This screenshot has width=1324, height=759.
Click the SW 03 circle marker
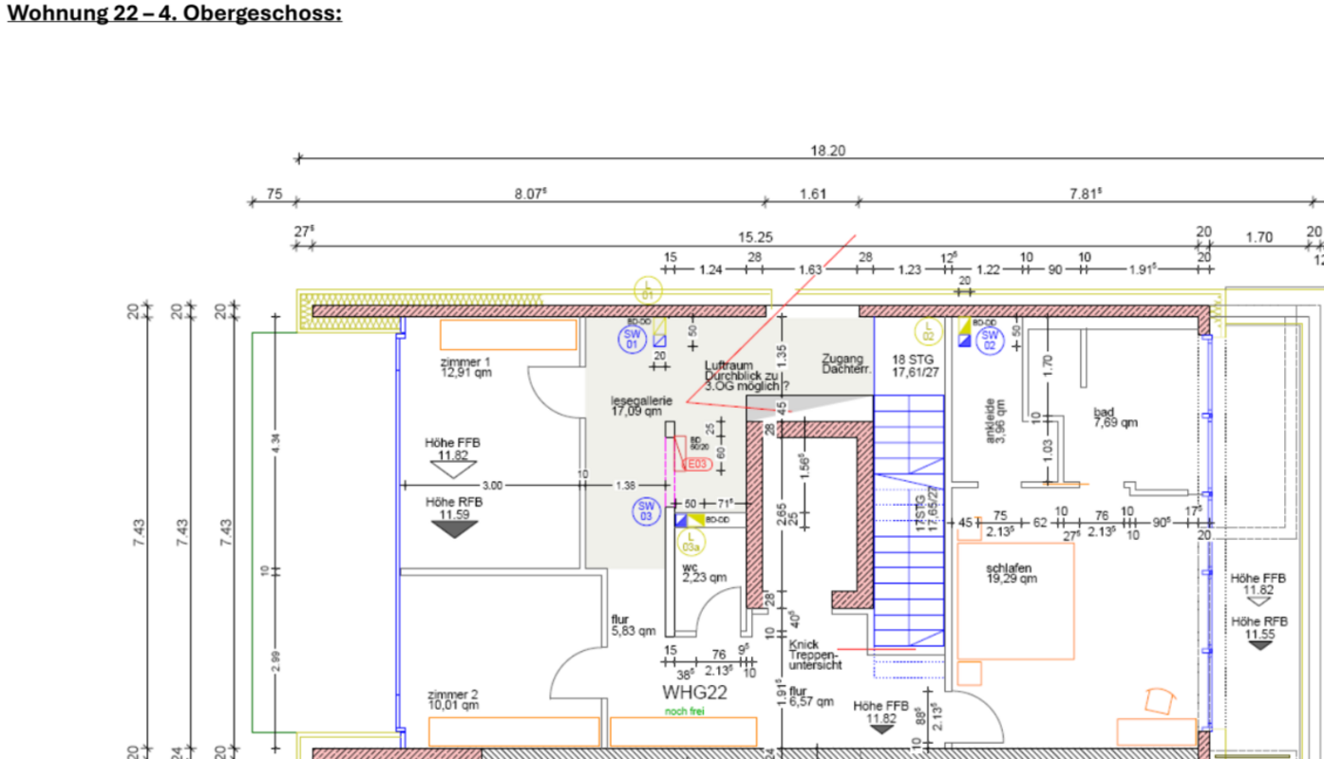pyautogui.click(x=646, y=512)
